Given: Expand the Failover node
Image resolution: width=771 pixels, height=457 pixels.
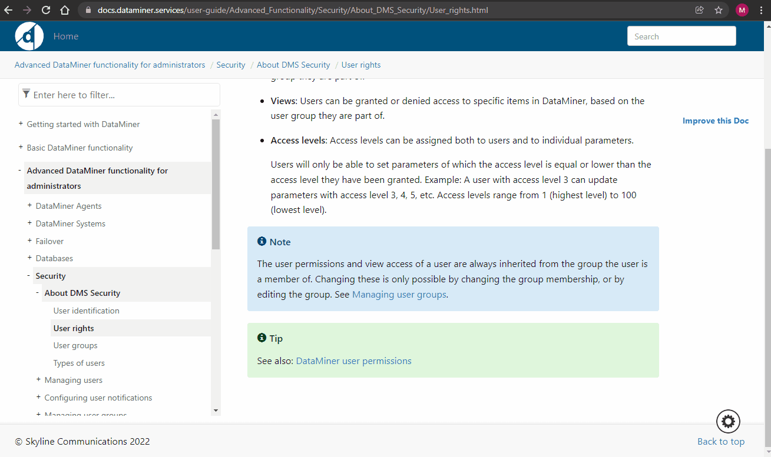Looking at the screenshot, I should pyautogui.click(x=30, y=241).
